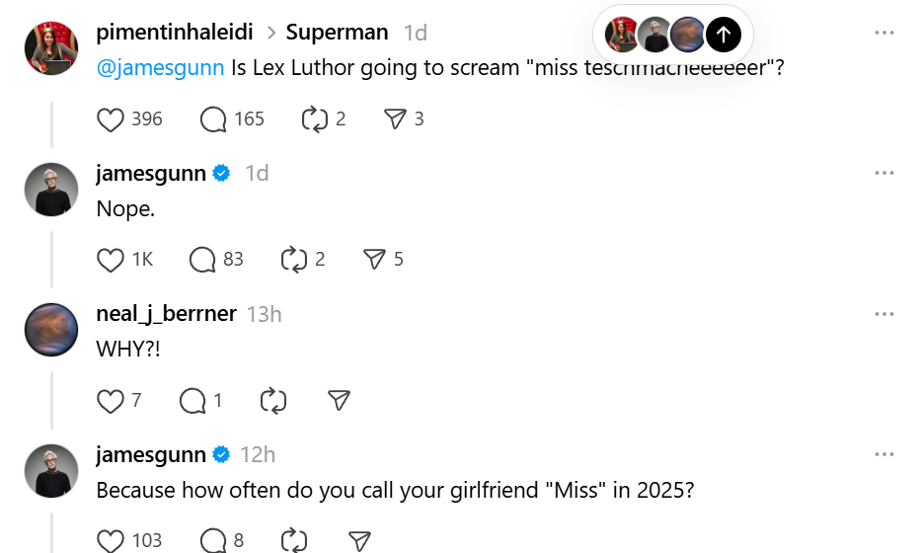Screen dimensions: 922x553
Task: Open neal_j_berrner's profile from username
Action: click(x=166, y=314)
